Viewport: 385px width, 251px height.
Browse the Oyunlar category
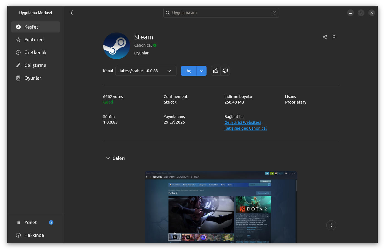coord(36,78)
